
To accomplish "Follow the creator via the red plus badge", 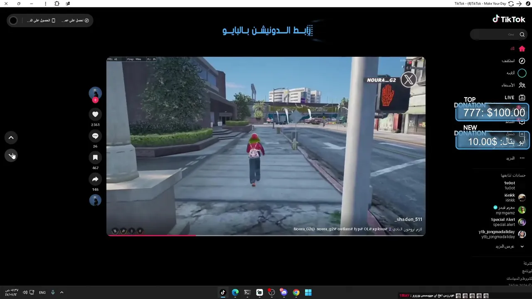I will [95, 100].
